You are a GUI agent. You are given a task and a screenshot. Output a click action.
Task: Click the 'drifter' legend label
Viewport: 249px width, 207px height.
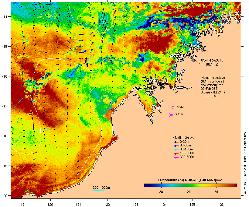coord(179,114)
